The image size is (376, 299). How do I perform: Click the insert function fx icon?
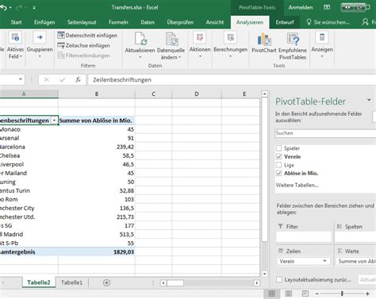(x=78, y=79)
